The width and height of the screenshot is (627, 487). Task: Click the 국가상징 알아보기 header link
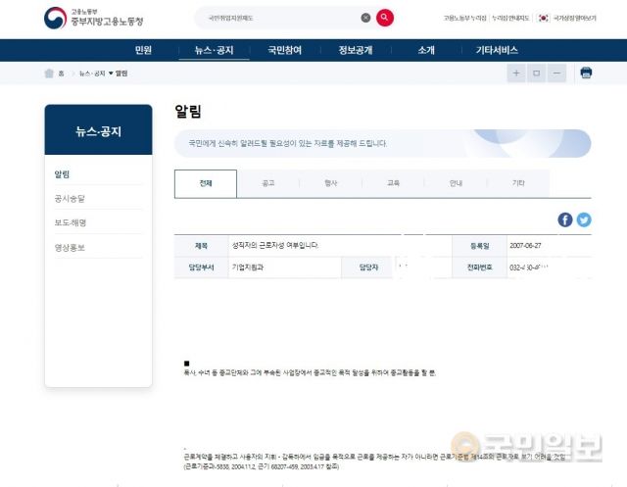click(574, 18)
